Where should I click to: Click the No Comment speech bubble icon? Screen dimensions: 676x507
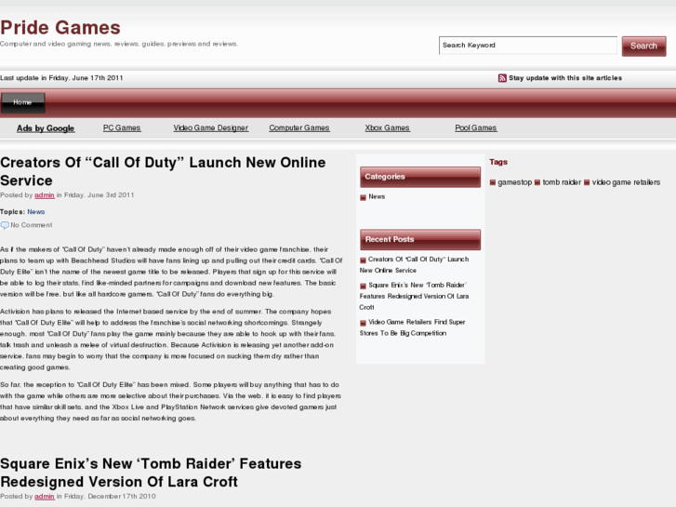pyautogui.click(x=5, y=225)
